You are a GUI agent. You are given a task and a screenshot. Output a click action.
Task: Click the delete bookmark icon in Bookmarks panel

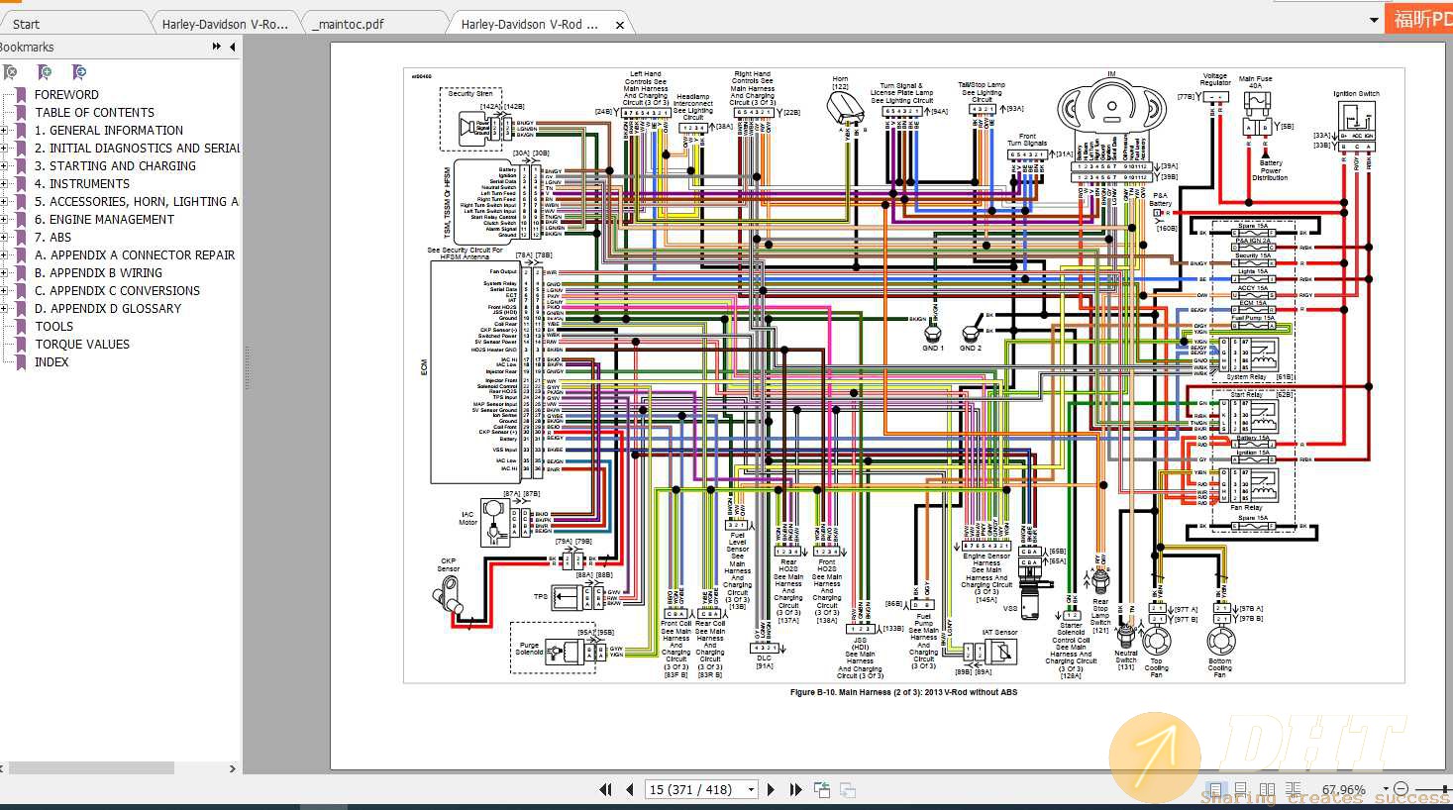tap(11, 72)
